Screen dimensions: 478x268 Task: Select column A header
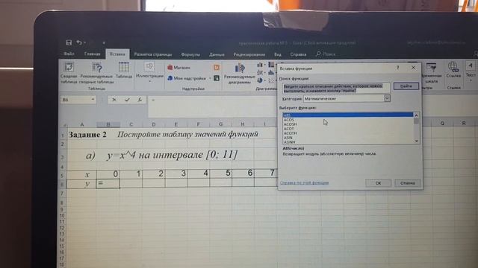coord(81,124)
